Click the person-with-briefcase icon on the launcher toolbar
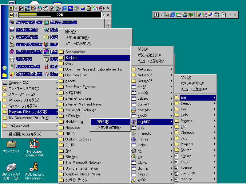Image resolution: width=246 pixels, height=184 pixels. click(x=89, y=8)
